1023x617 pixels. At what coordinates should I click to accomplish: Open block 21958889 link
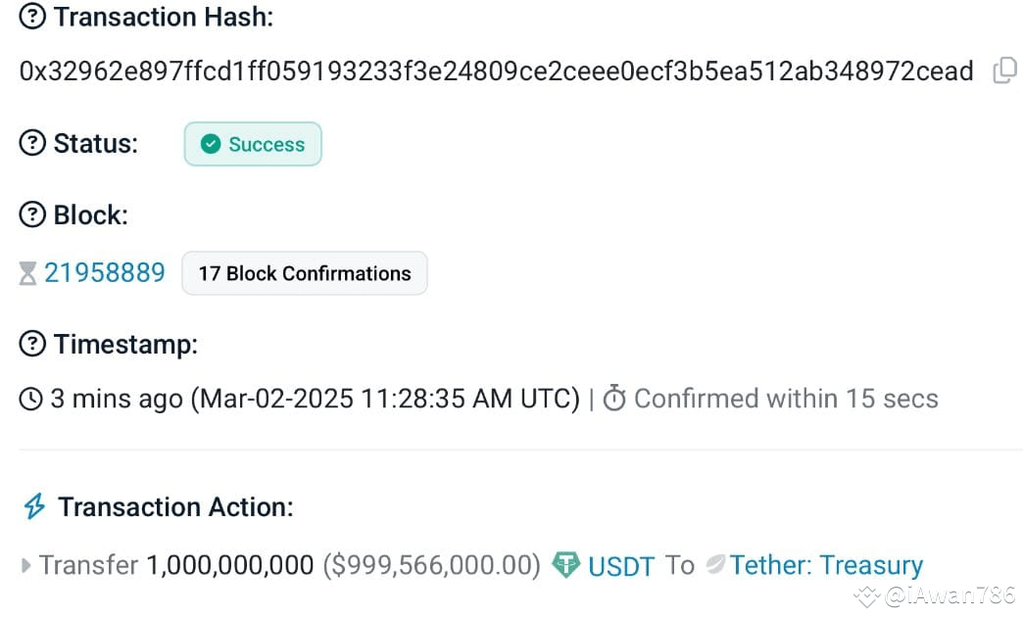coord(105,272)
